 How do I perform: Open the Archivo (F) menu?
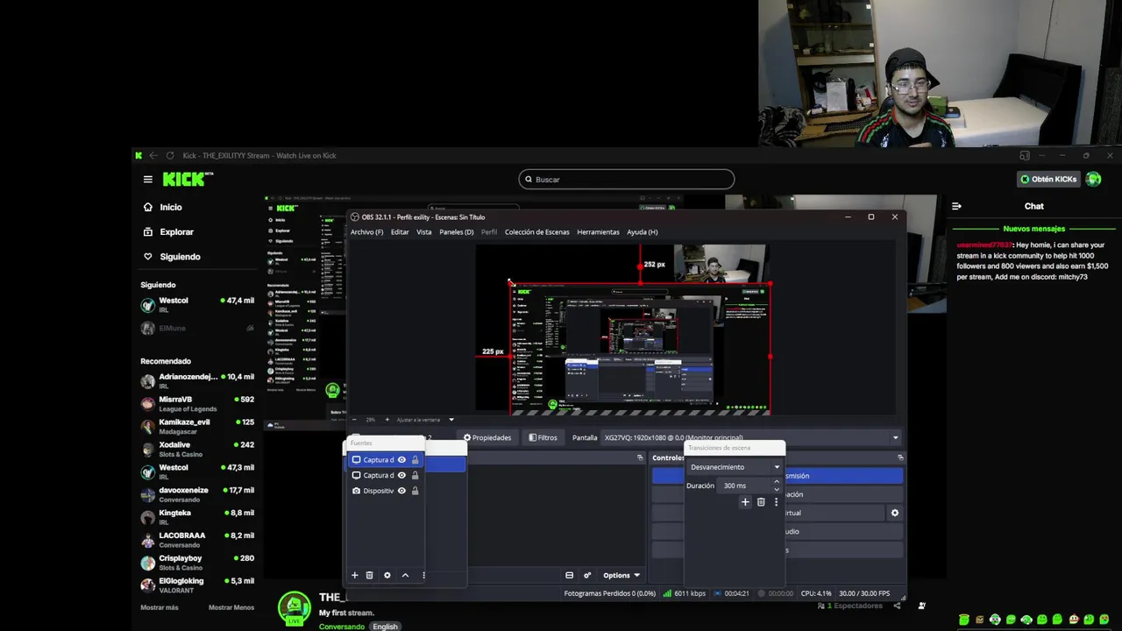click(x=366, y=231)
